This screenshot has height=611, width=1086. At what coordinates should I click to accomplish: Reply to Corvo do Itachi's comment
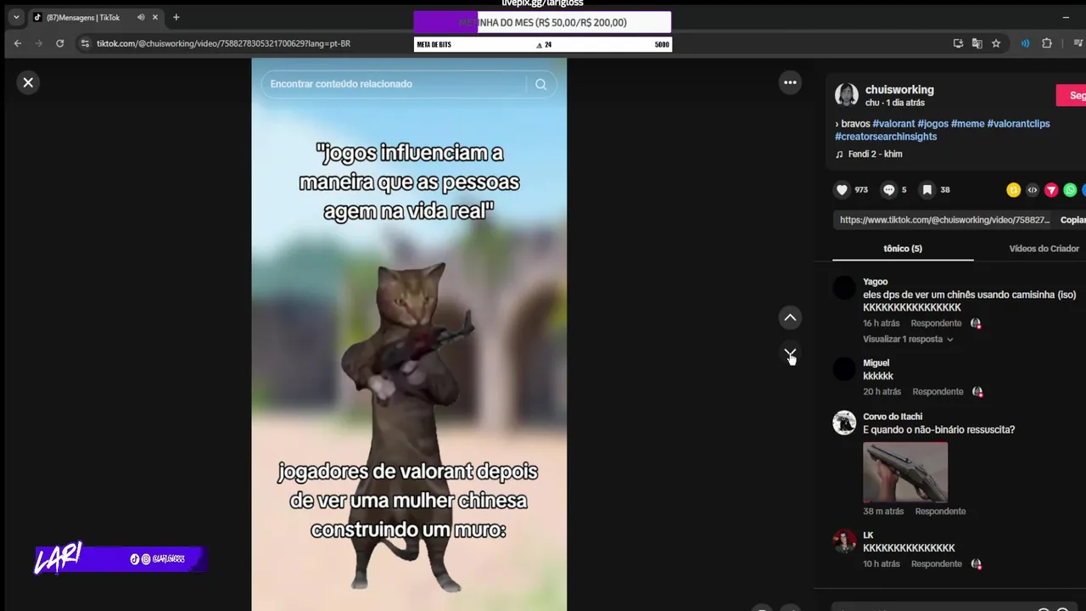coord(940,512)
